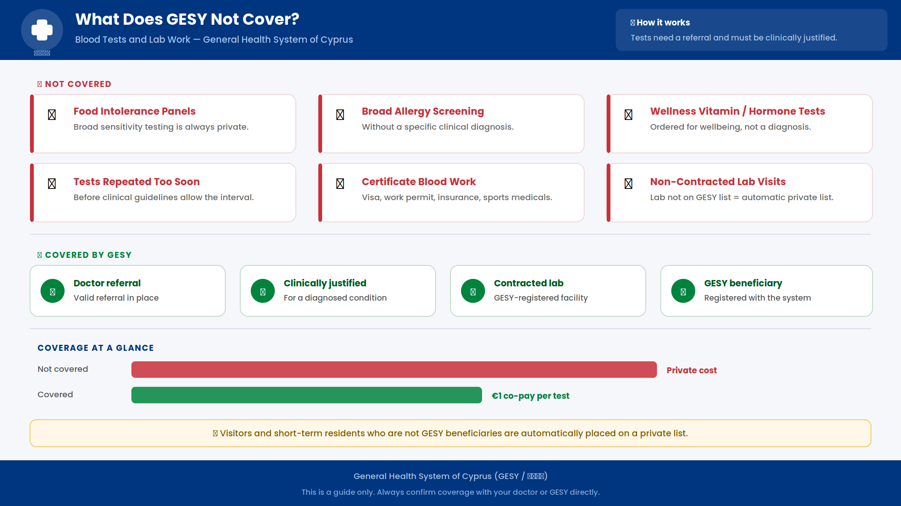The height and width of the screenshot is (506, 901).
Task: Select the green Covered bar
Action: (x=307, y=395)
